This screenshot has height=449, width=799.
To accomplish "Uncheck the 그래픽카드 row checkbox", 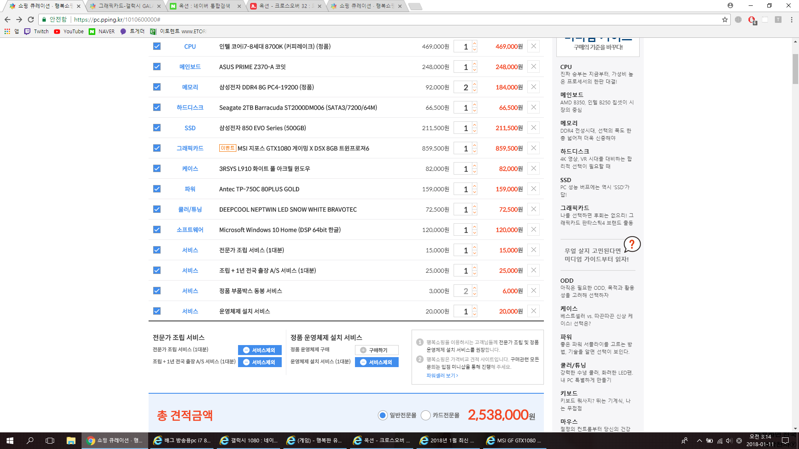I will click(x=157, y=148).
